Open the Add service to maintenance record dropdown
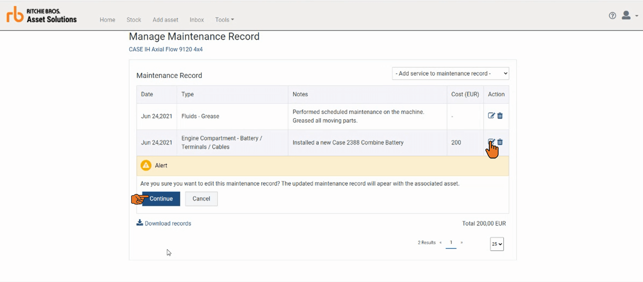643x282 pixels. pyautogui.click(x=450, y=73)
